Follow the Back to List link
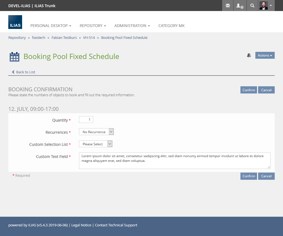 (x=26, y=72)
